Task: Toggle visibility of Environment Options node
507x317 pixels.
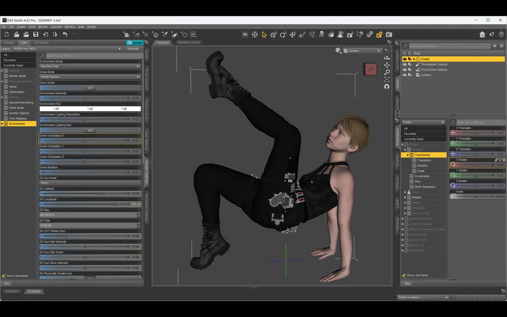Action: point(404,70)
